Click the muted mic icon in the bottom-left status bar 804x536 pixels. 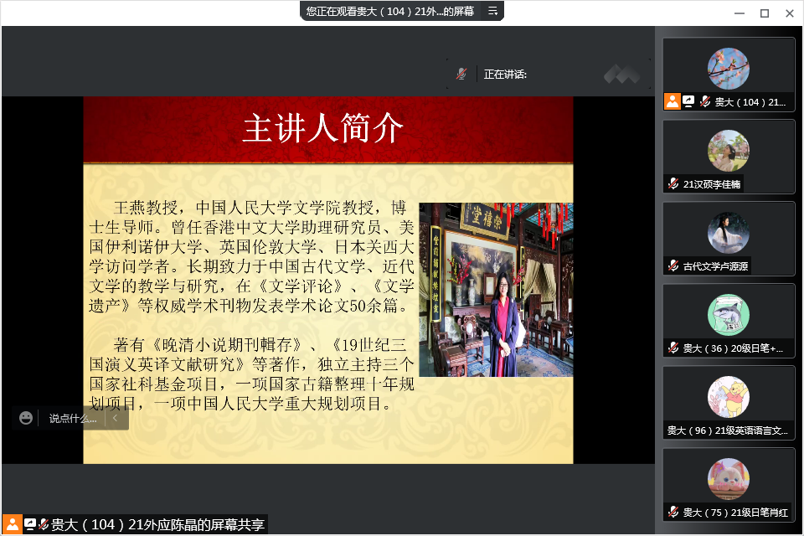[44, 524]
